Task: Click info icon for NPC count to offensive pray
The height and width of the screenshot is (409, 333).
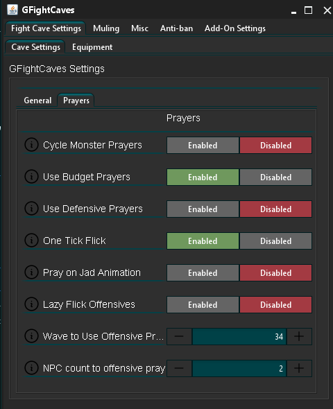Action: pyautogui.click(x=31, y=368)
